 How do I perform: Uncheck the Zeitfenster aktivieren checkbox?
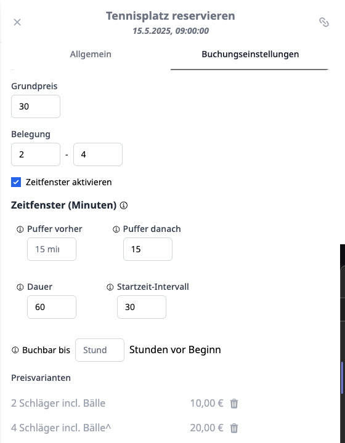[x=16, y=182]
